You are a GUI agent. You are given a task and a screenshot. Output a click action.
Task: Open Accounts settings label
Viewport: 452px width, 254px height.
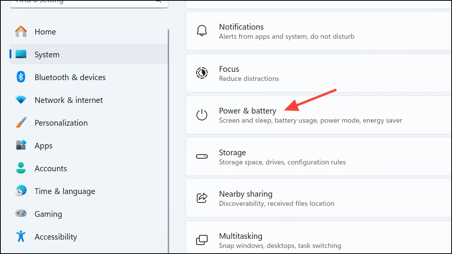coord(51,169)
